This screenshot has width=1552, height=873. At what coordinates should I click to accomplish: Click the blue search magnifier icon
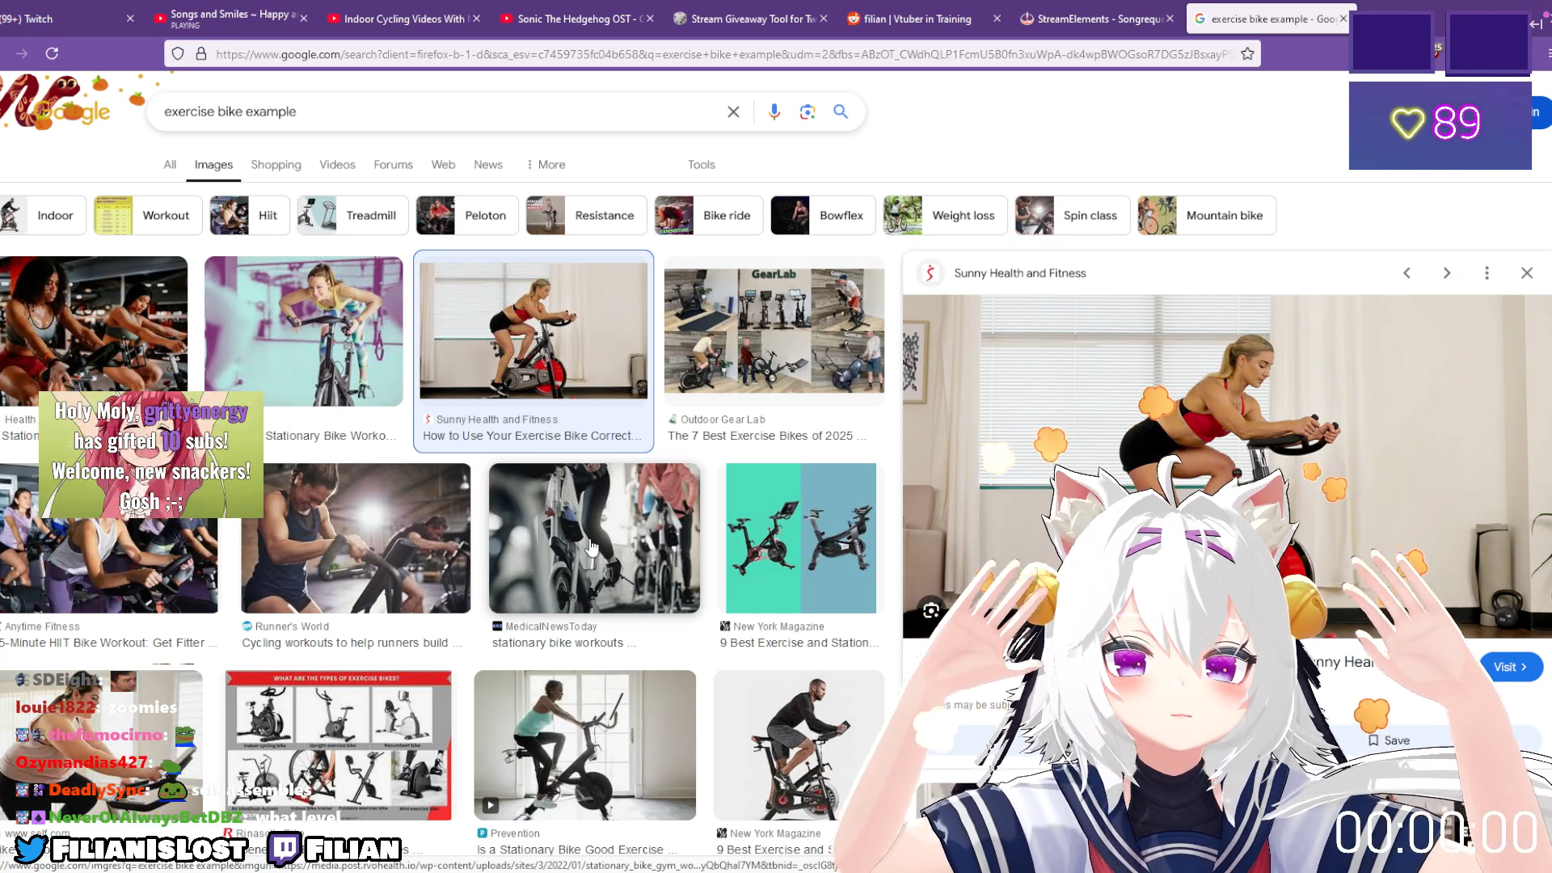pyautogui.click(x=841, y=112)
